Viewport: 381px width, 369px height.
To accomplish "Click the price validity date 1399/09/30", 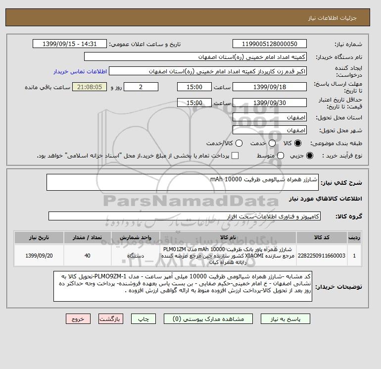I will click(270, 103).
